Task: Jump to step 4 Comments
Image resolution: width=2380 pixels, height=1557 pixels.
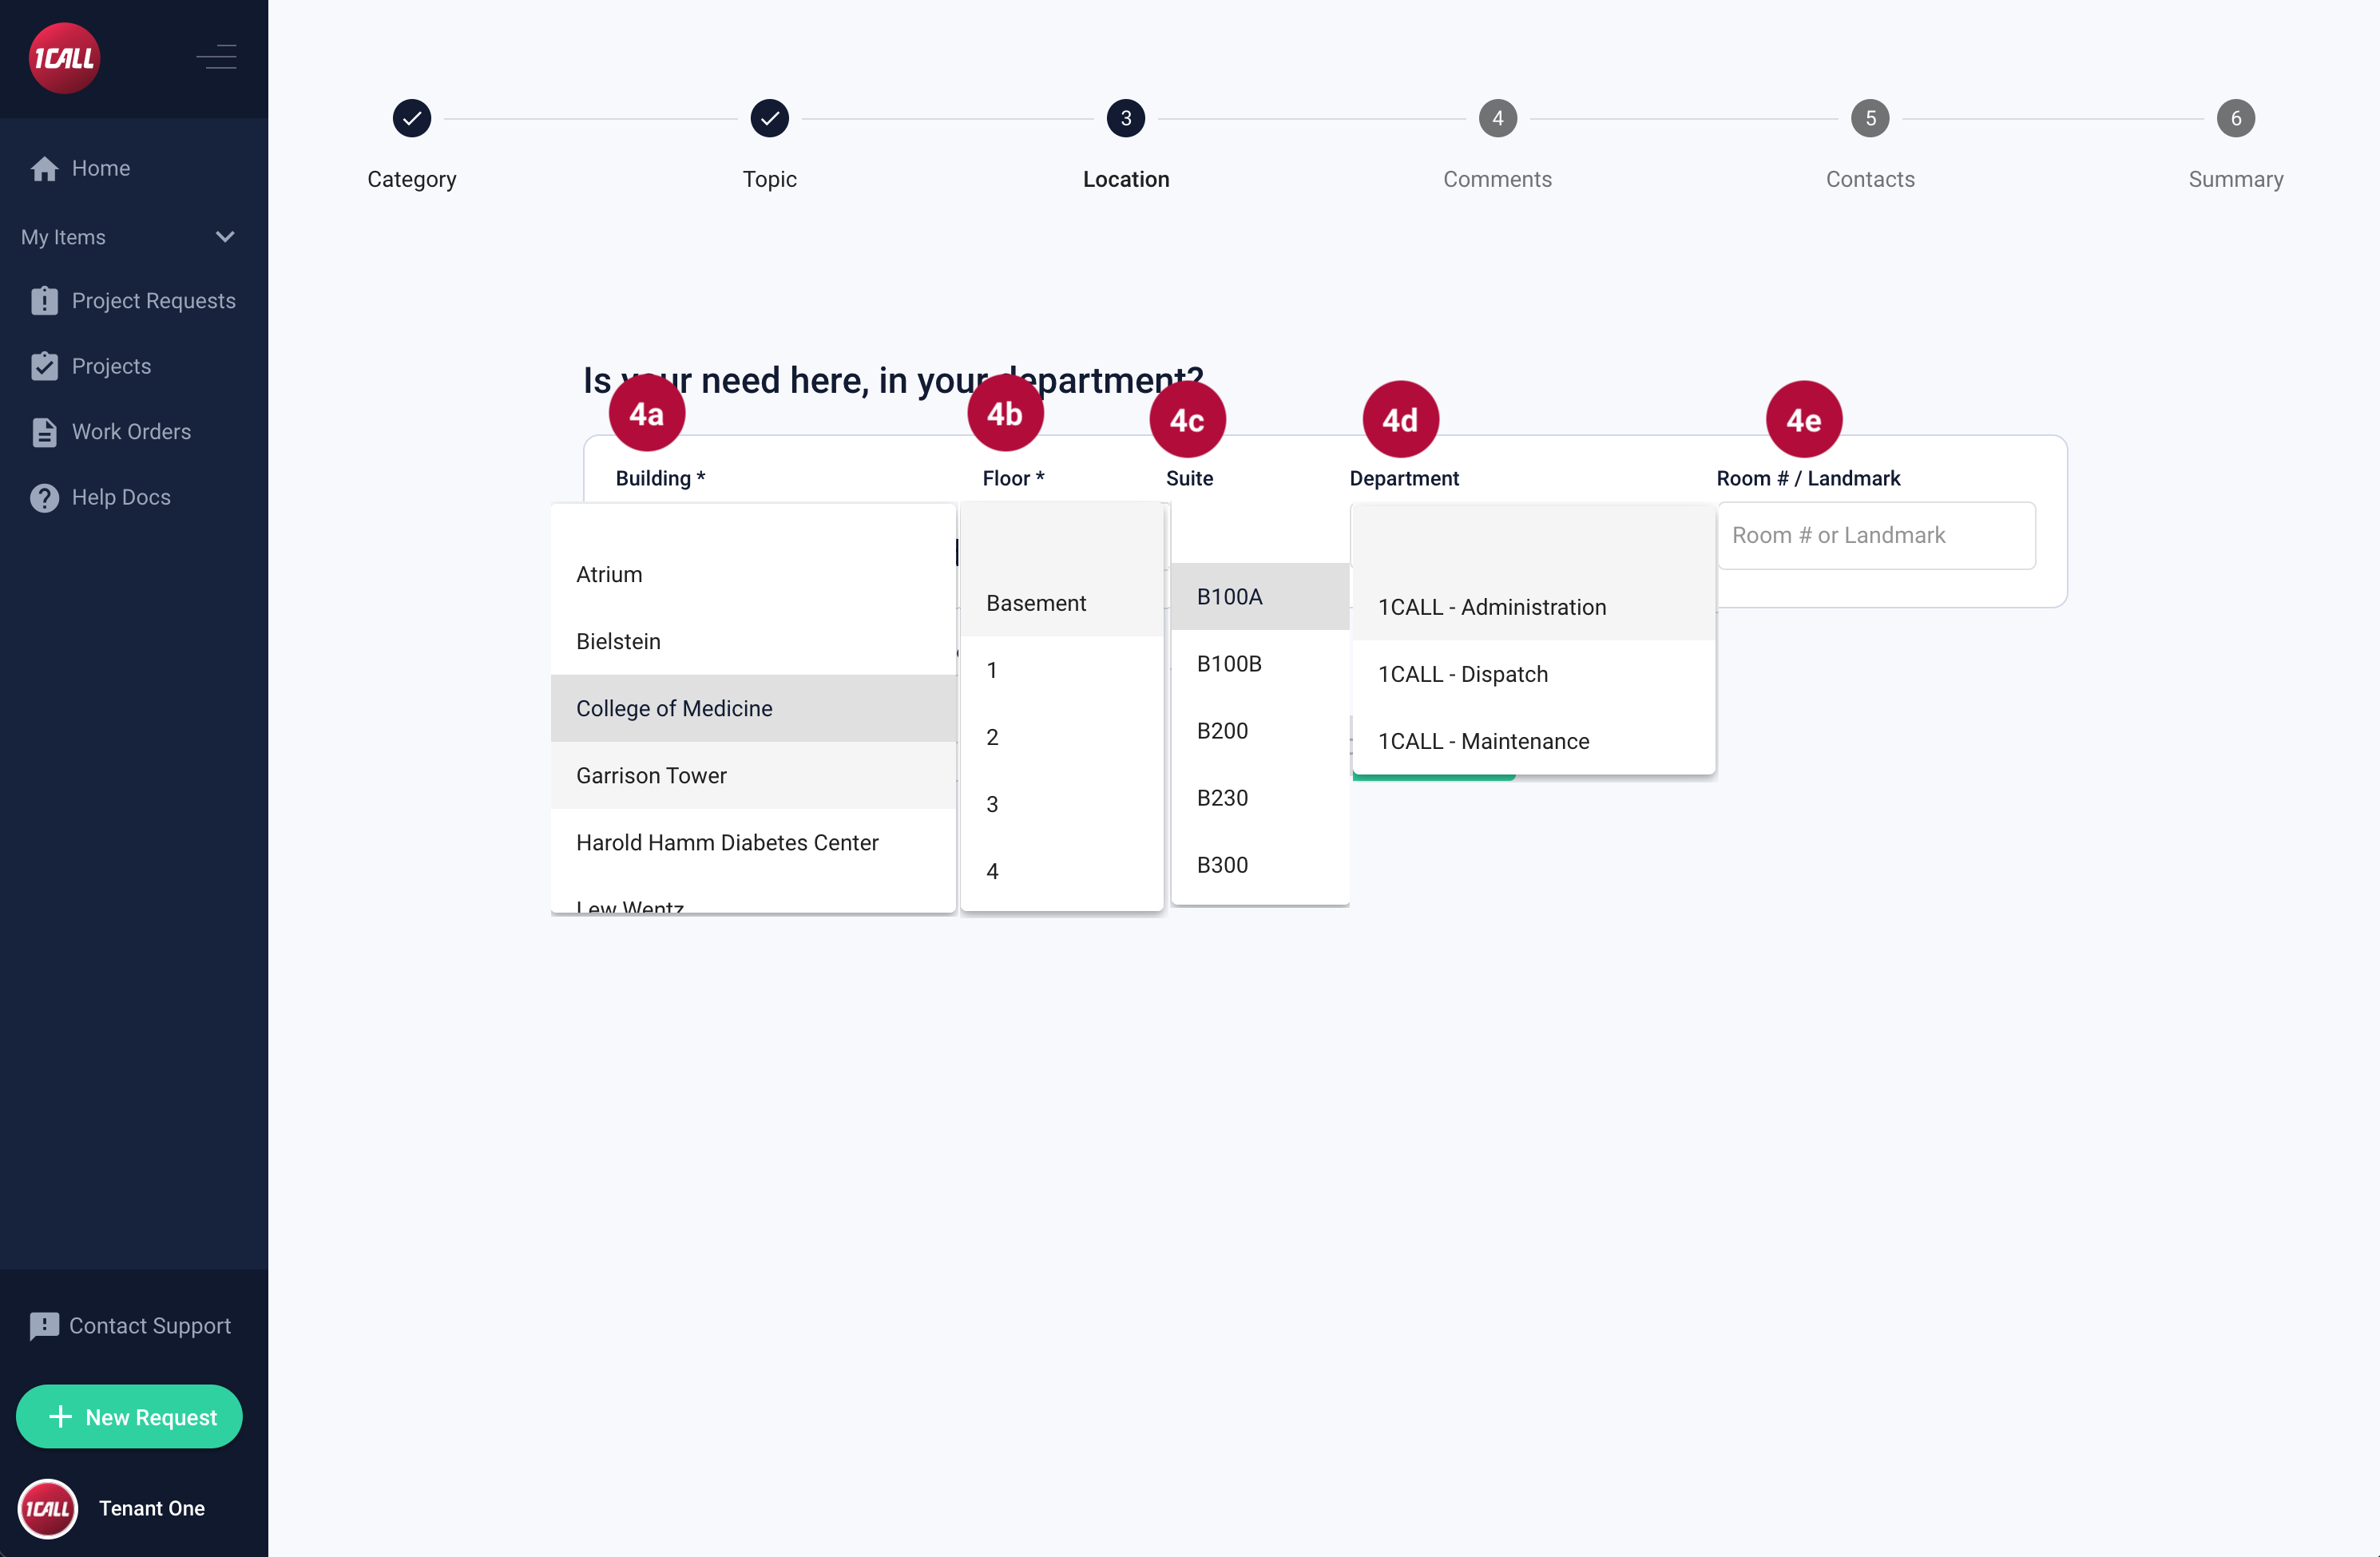Action: [1497, 118]
